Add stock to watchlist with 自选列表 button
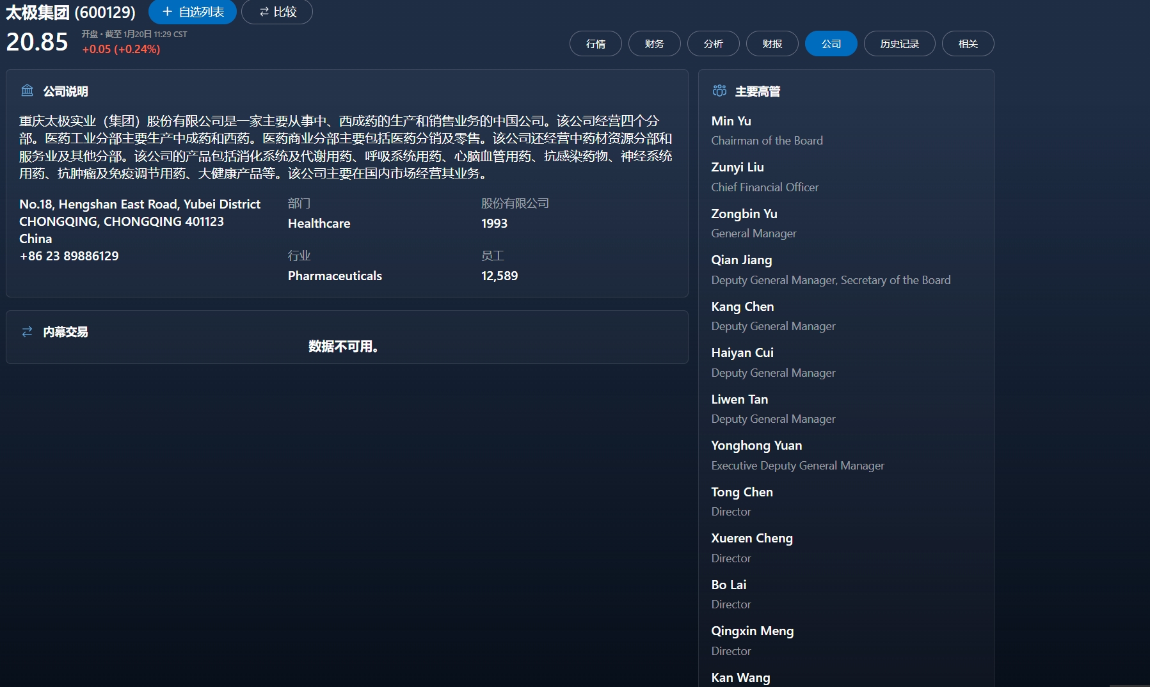 point(193,12)
